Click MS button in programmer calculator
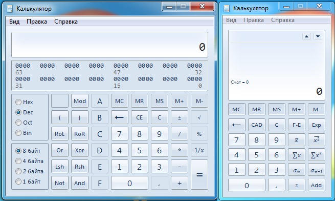This screenshot has height=201, width=335. (160, 101)
